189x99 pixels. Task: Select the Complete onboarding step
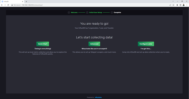point(117,13)
